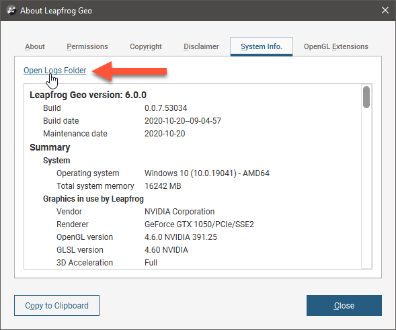Click the system info scrollbar thumb
This screenshot has width=396, height=330.
point(366,97)
